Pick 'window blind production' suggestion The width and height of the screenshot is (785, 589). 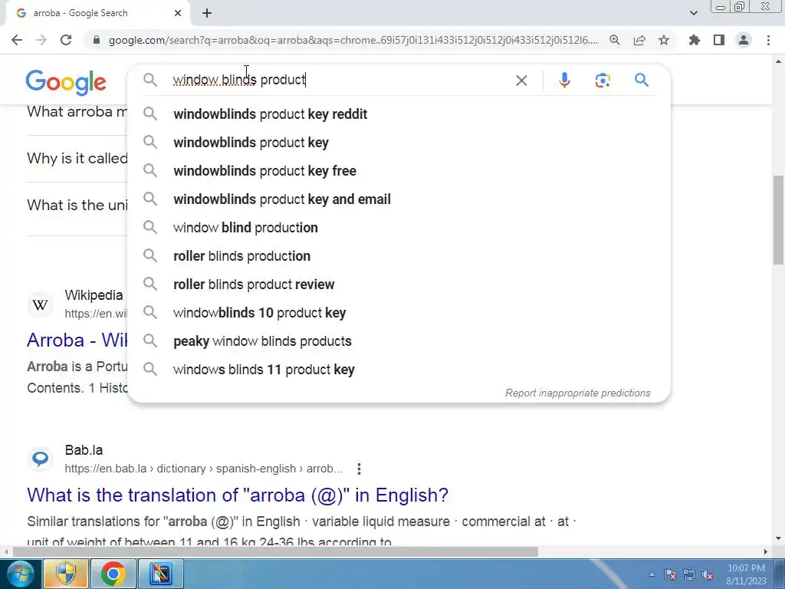pyautogui.click(x=399, y=228)
